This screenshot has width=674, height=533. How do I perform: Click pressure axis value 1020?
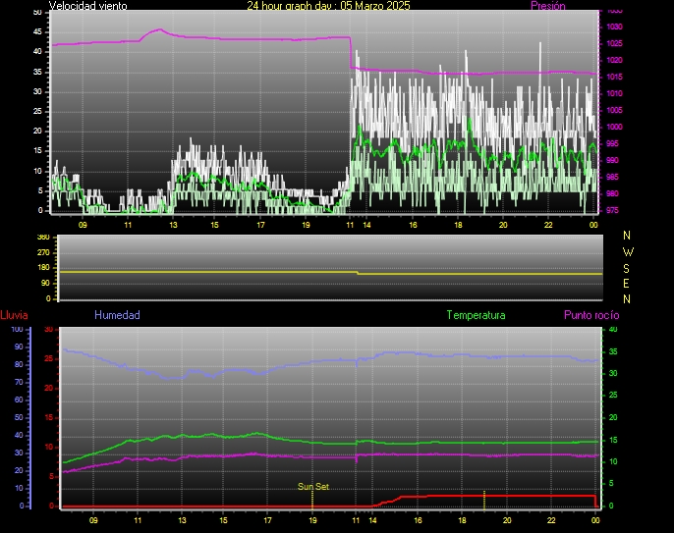point(614,61)
